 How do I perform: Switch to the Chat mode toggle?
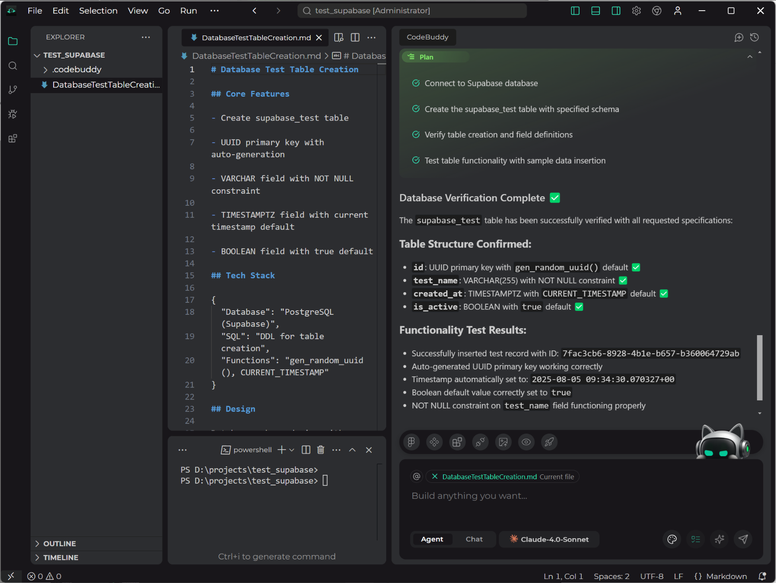(x=474, y=539)
